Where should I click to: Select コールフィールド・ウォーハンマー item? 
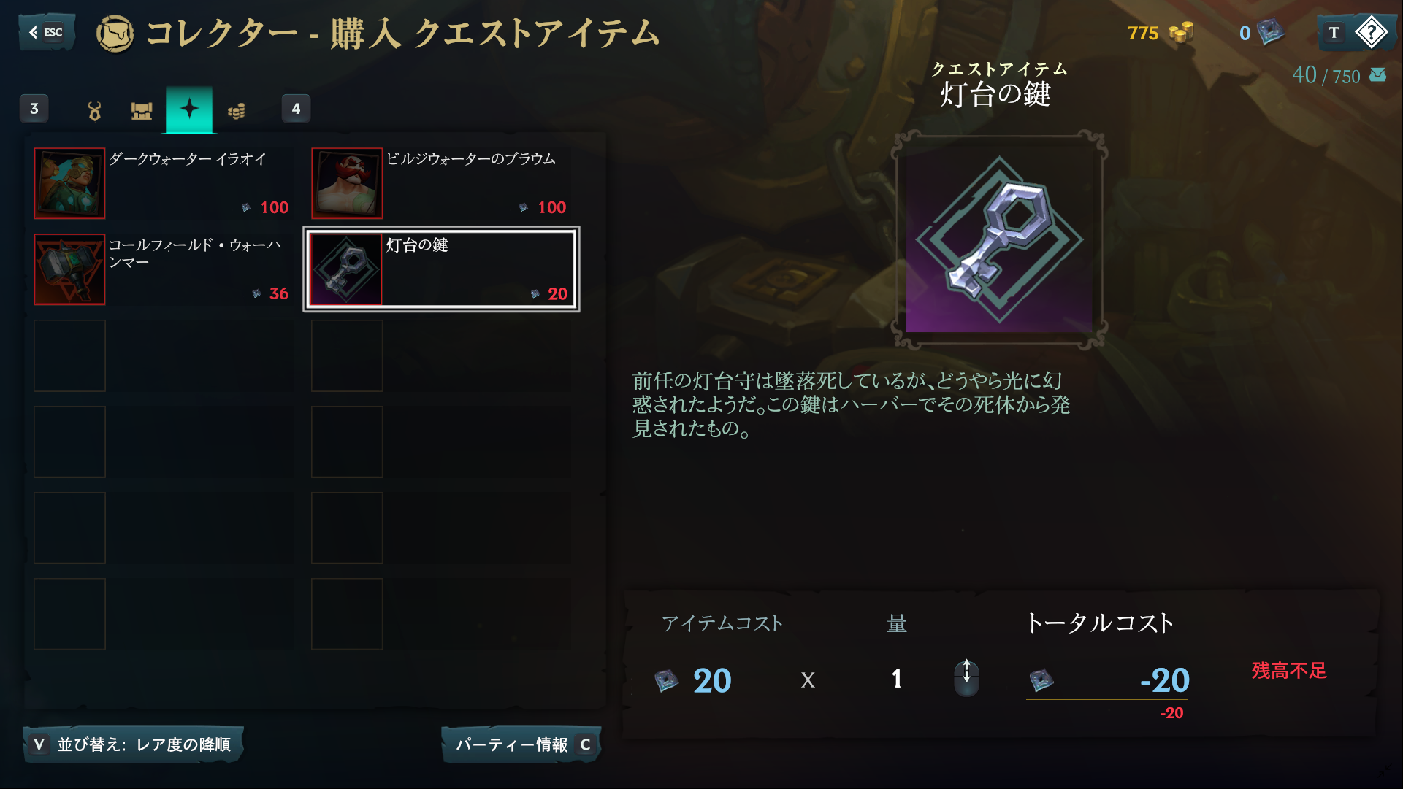click(x=164, y=269)
